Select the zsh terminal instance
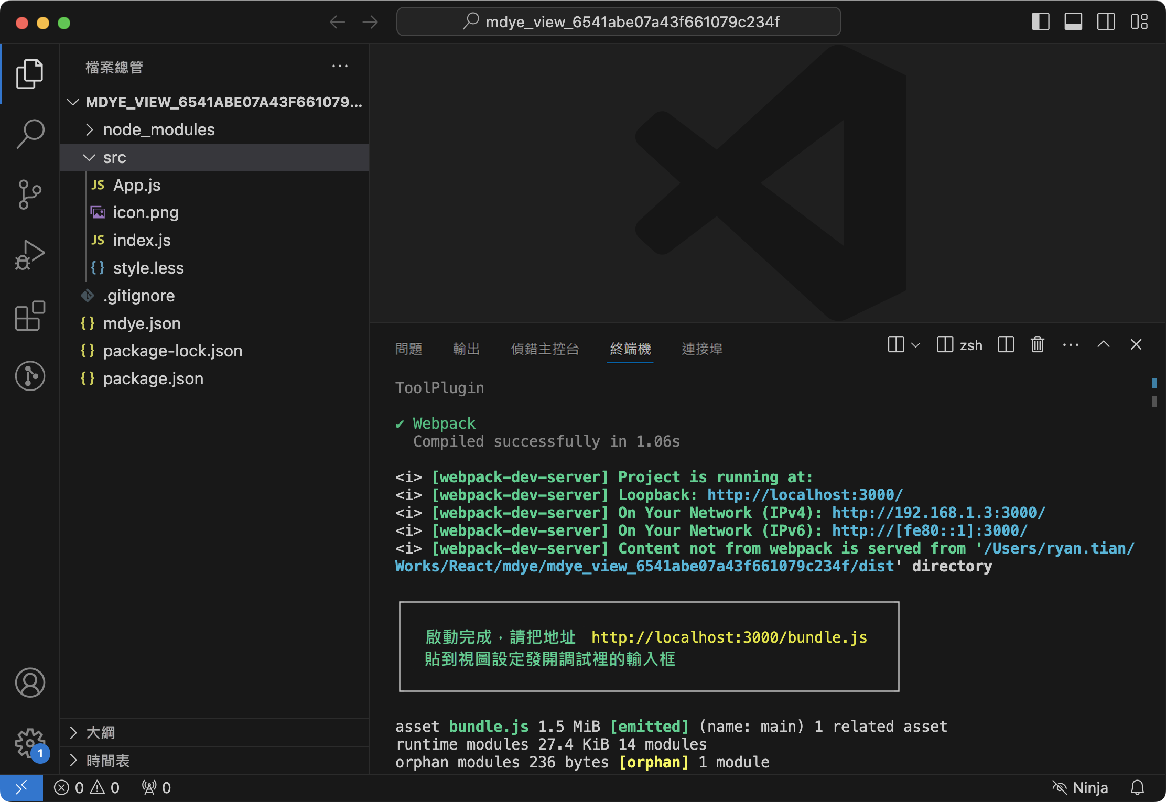 tap(959, 345)
